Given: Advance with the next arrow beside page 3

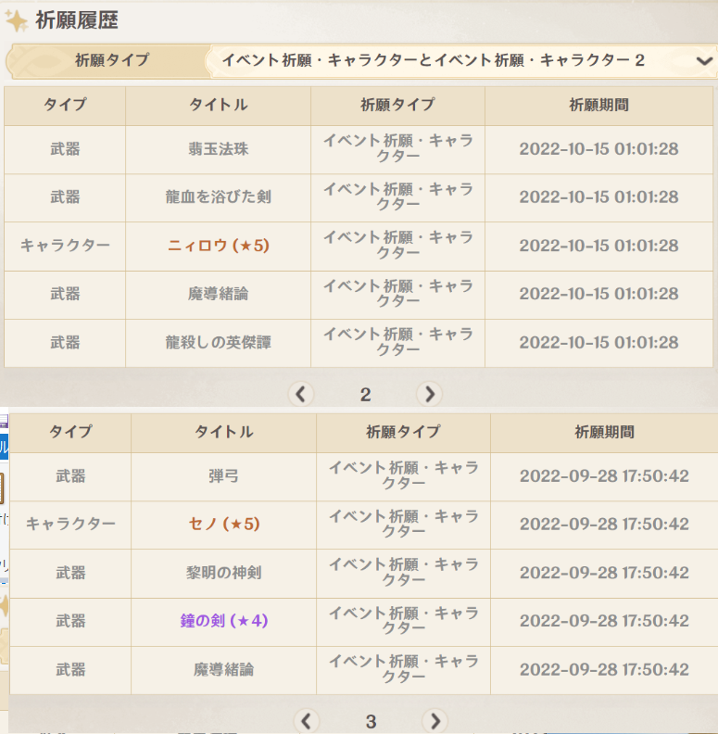Looking at the screenshot, I should pos(434,720).
